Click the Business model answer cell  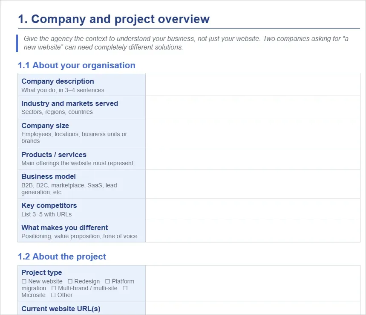(253, 184)
